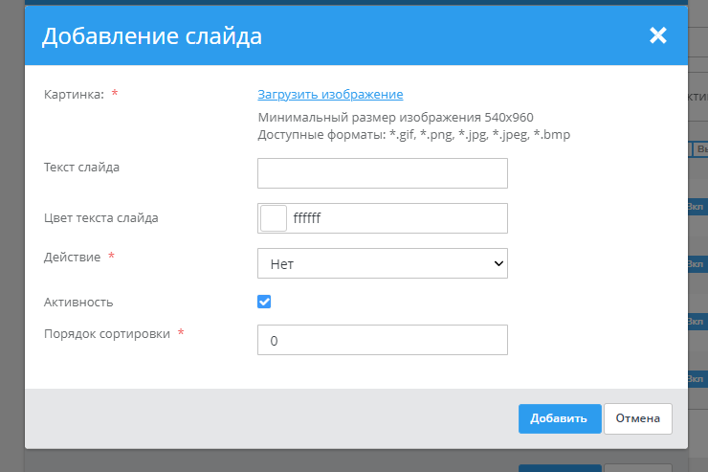708x472 pixels.
Task: Close the Добавление слайда dialog with X
Action: pyautogui.click(x=657, y=36)
